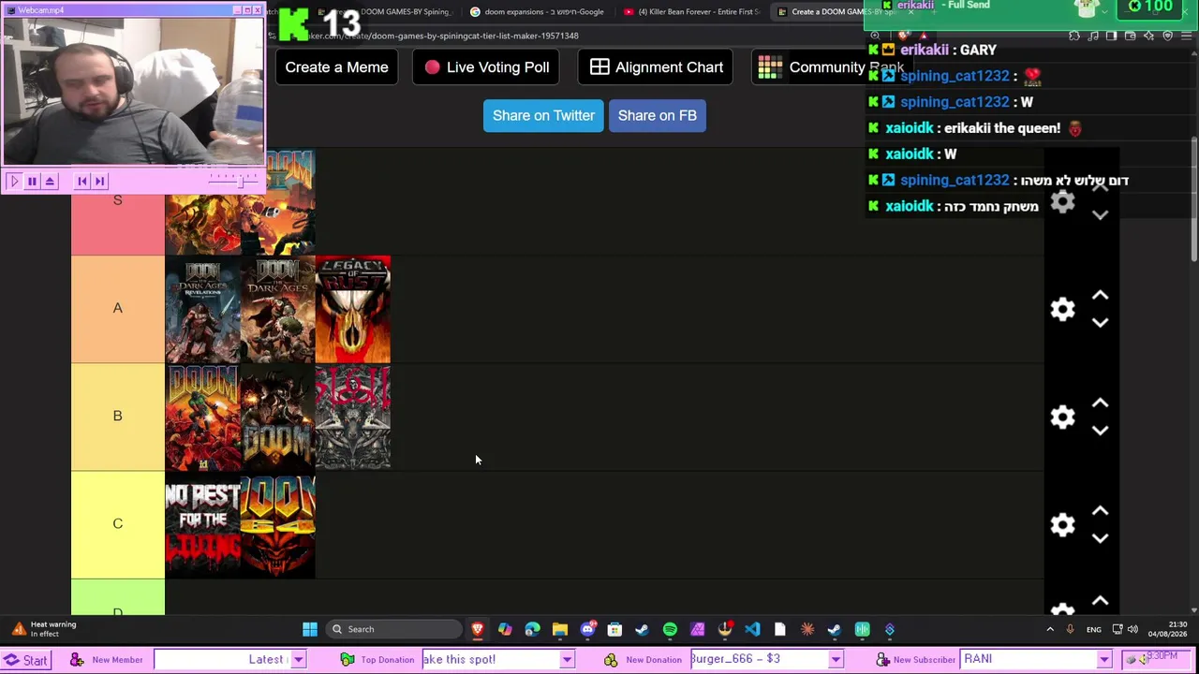Open settings gear for tier B
Image resolution: width=1199 pixels, height=674 pixels.
point(1062,418)
